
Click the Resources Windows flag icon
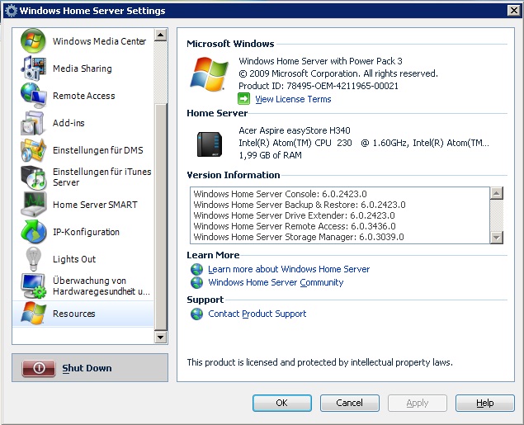(x=33, y=314)
